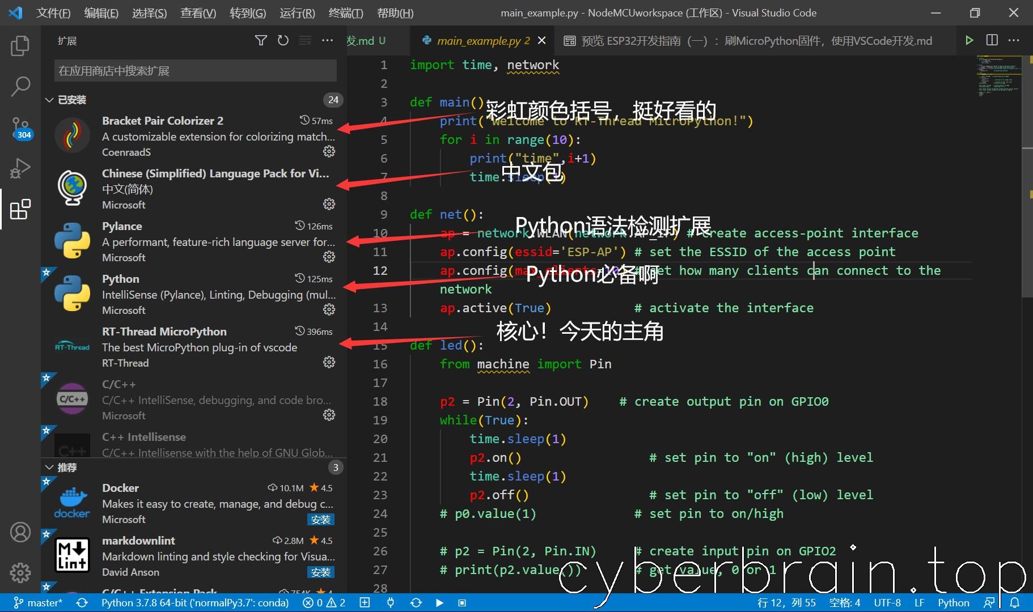The image size is (1033, 612).
Task: Open the Accounts menu icon
Action: coord(20,532)
